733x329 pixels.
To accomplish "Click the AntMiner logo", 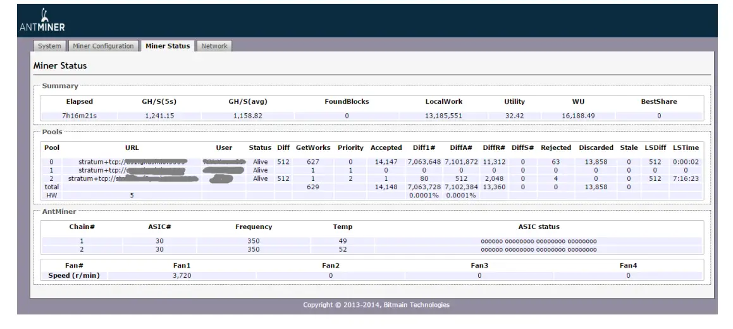I will [x=42, y=21].
